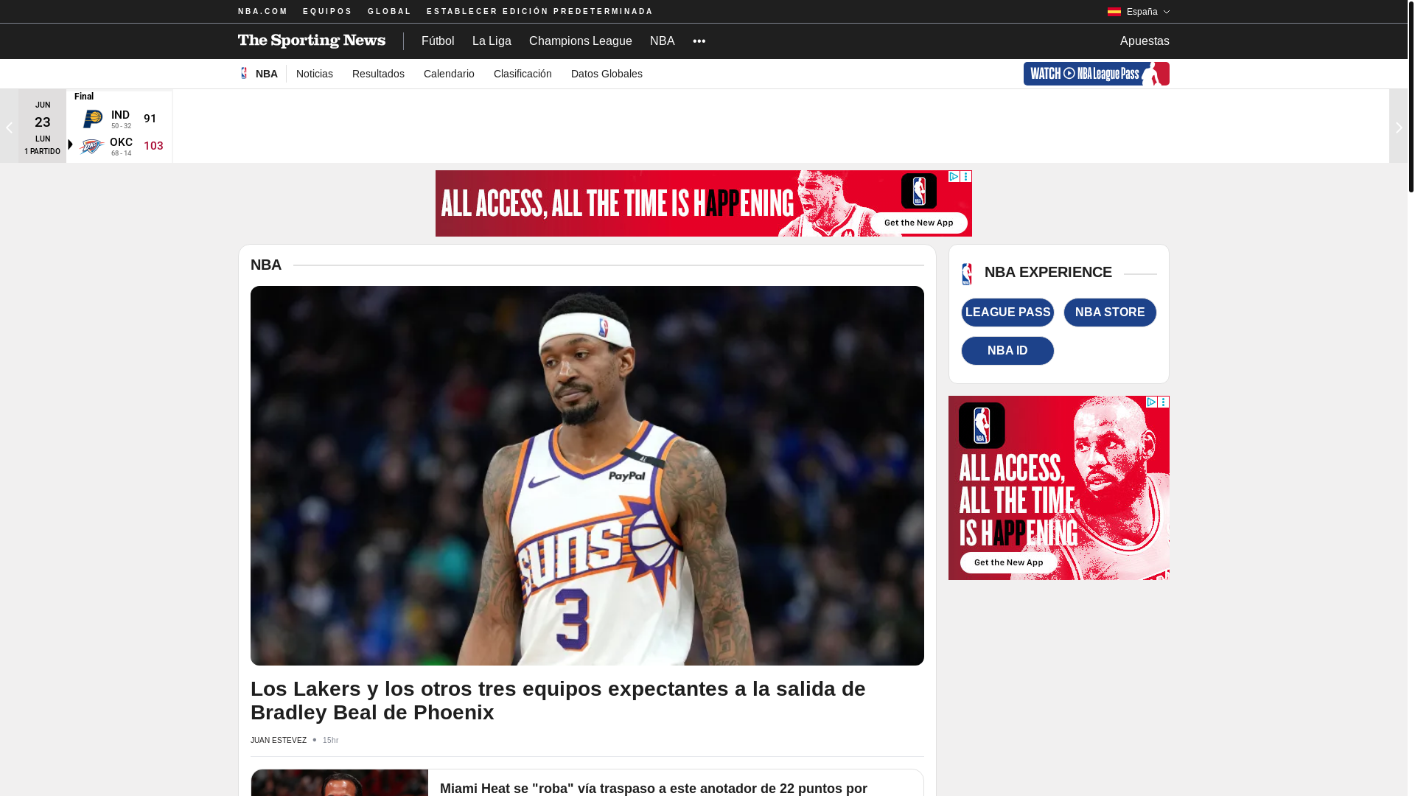
Task: Open ad options menu on sidebar ad
Action: tap(1164, 402)
